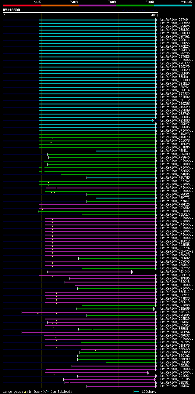The image size is (195, 394).
Task: Click the UniRef100_B8LCL0 entry
Action: point(175,215)
